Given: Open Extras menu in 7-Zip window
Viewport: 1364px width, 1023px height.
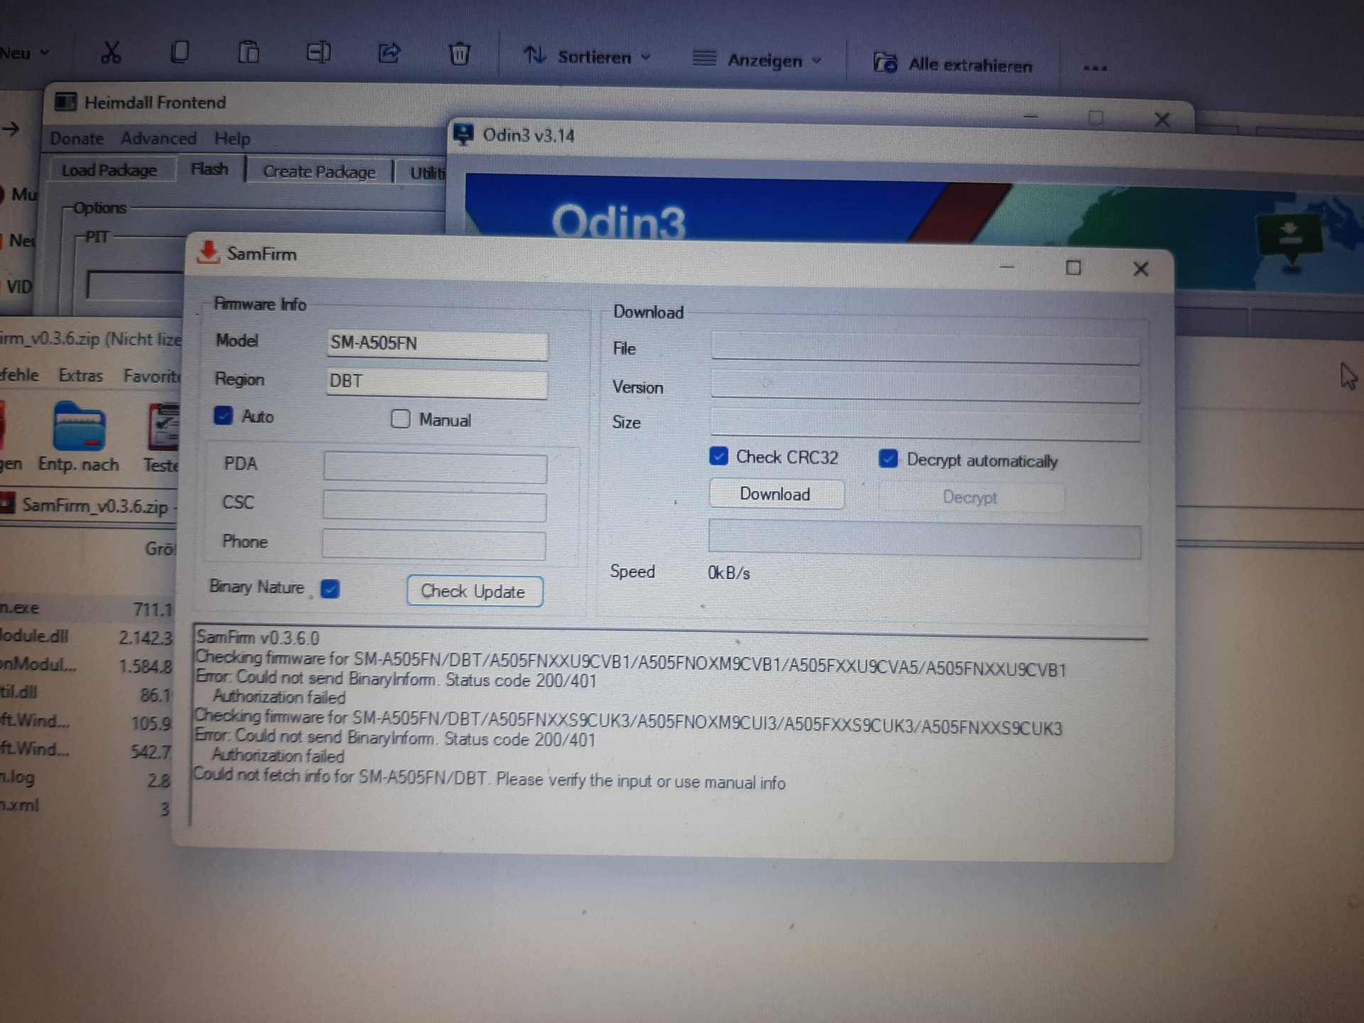Looking at the screenshot, I should [80, 375].
